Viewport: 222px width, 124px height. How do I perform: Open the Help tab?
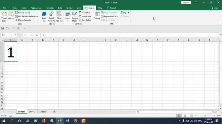tap(100, 8)
